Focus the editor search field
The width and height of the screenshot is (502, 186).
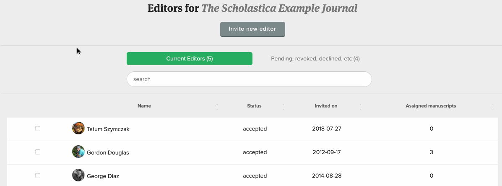click(249, 79)
